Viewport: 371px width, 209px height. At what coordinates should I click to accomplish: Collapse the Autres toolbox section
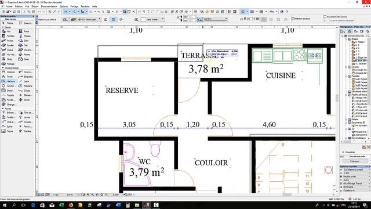(x=3, y=109)
